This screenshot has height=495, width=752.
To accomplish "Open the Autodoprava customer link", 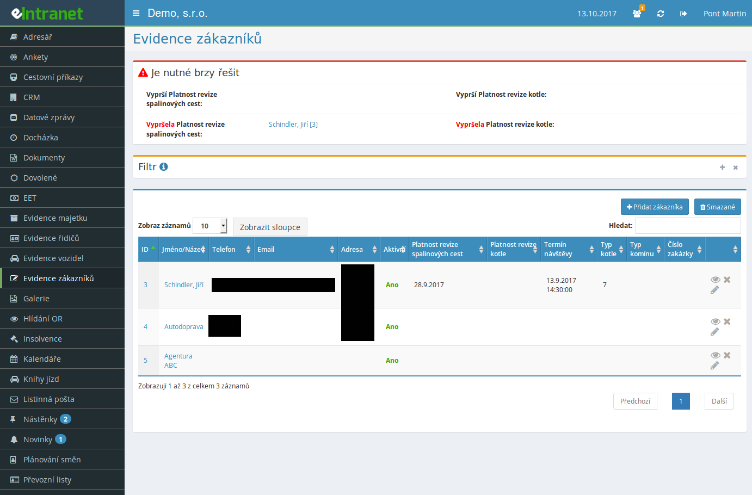I will pos(183,327).
